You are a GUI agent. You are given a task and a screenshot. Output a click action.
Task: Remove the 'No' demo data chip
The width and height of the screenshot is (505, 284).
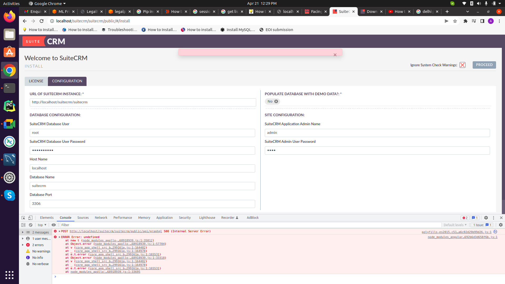point(276,102)
